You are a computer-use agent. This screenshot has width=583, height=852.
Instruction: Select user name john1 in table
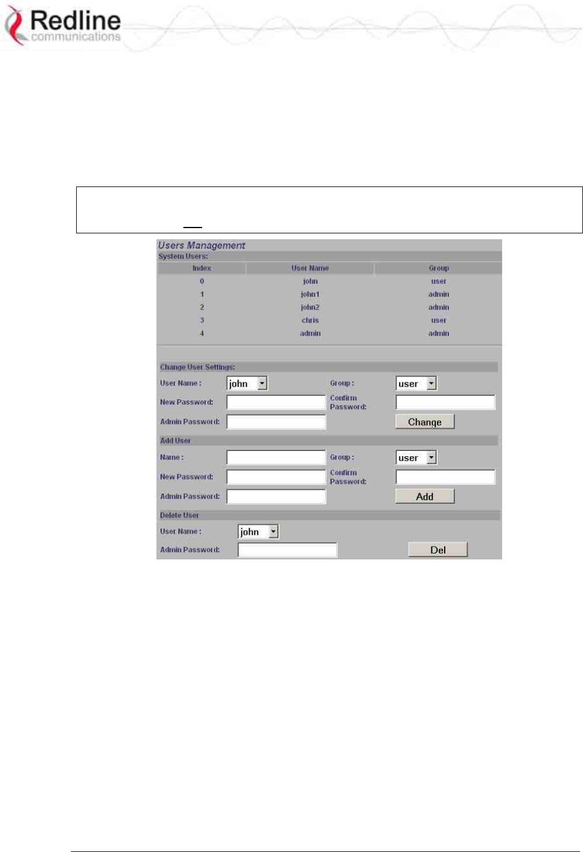coord(310,294)
